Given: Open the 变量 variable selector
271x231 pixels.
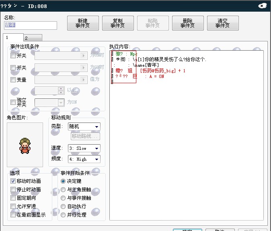Looking at the screenshot, I should (x=61, y=80).
